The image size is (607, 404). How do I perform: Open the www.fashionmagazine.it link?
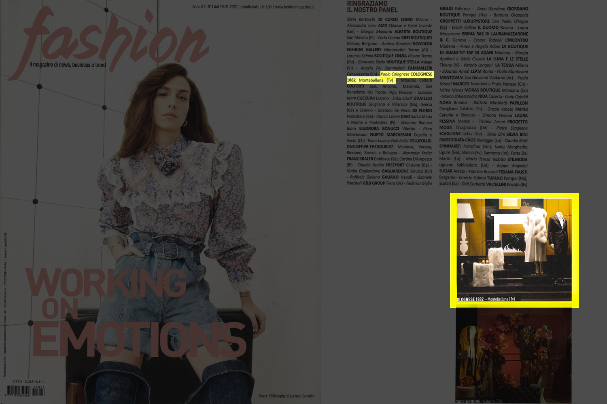[x=294, y=7]
